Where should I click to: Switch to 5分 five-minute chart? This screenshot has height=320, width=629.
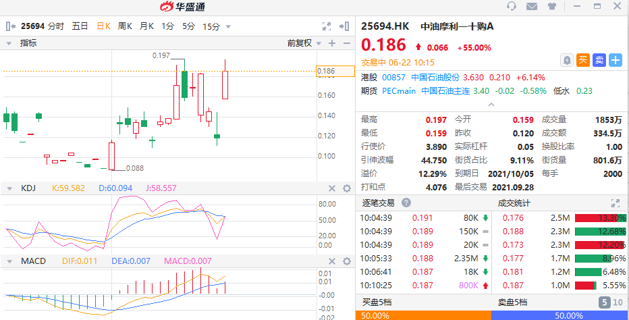click(x=188, y=26)
